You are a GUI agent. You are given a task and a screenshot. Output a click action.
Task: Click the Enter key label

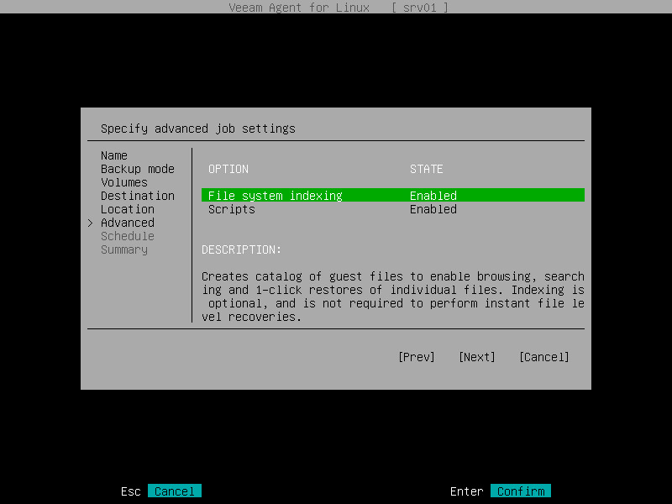(467, 491)
